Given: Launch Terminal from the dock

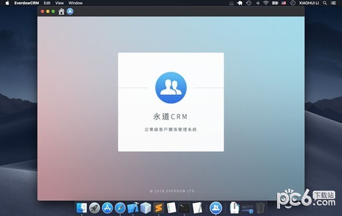Looking at the screenshot, I should click(x=184, y=208).
